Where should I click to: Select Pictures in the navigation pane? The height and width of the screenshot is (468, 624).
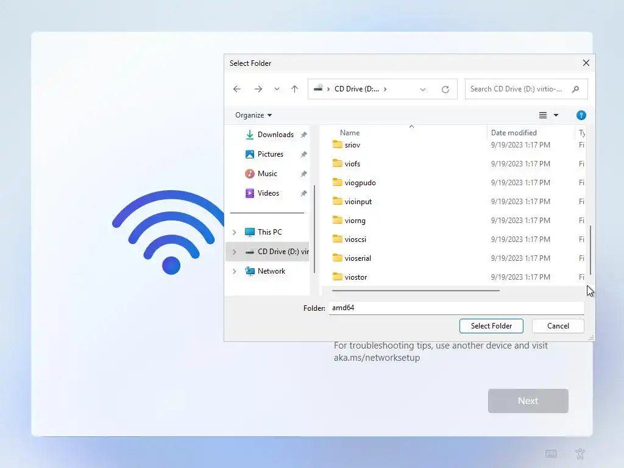270,154
